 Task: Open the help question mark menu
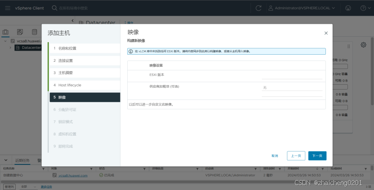point(365,8)
